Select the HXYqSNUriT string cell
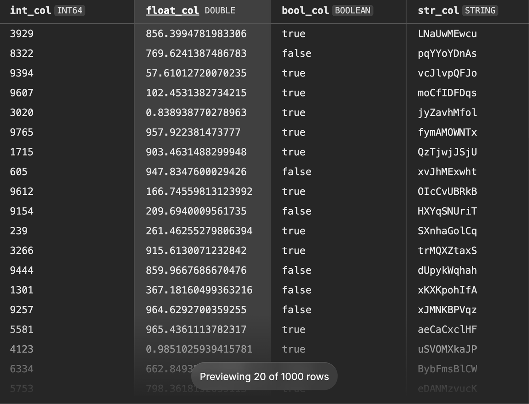 [447, 211]
